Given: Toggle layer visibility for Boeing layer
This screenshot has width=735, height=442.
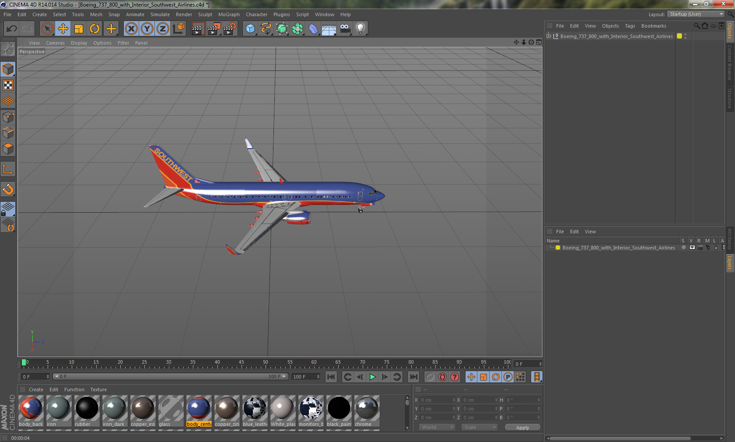Looking at the screenshot, I should 692,248.
